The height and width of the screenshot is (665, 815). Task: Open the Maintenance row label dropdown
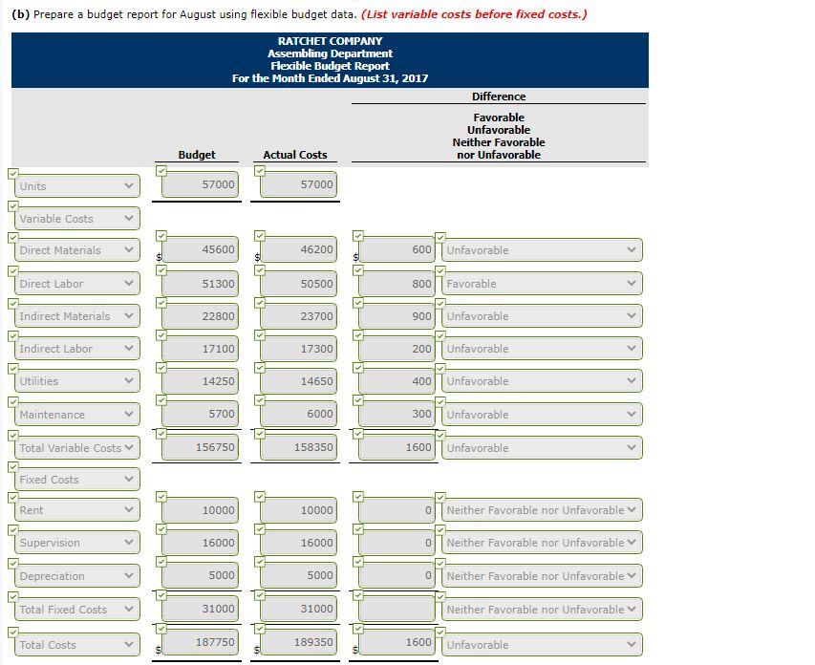[x=77, y=415]
